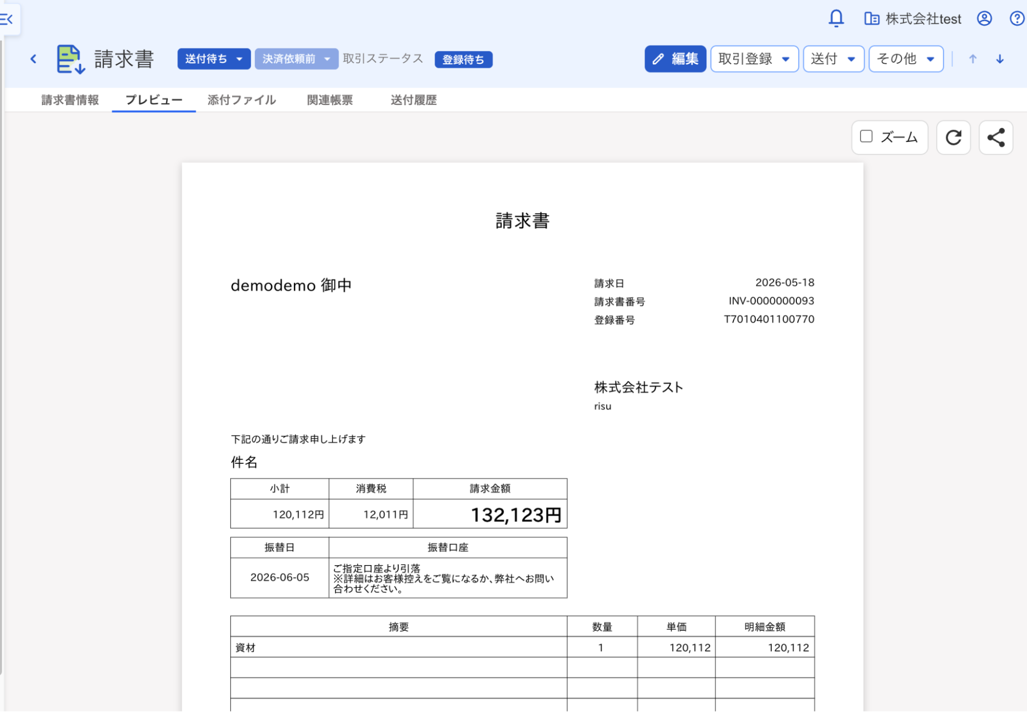Screen dimensions: 1027x712
Task: Expand the その他 dropdown
Action: (x=906, y=59)
